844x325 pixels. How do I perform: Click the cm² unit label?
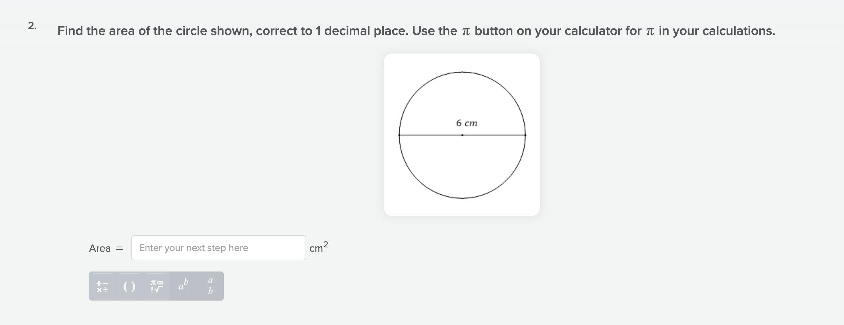point(318,247)
